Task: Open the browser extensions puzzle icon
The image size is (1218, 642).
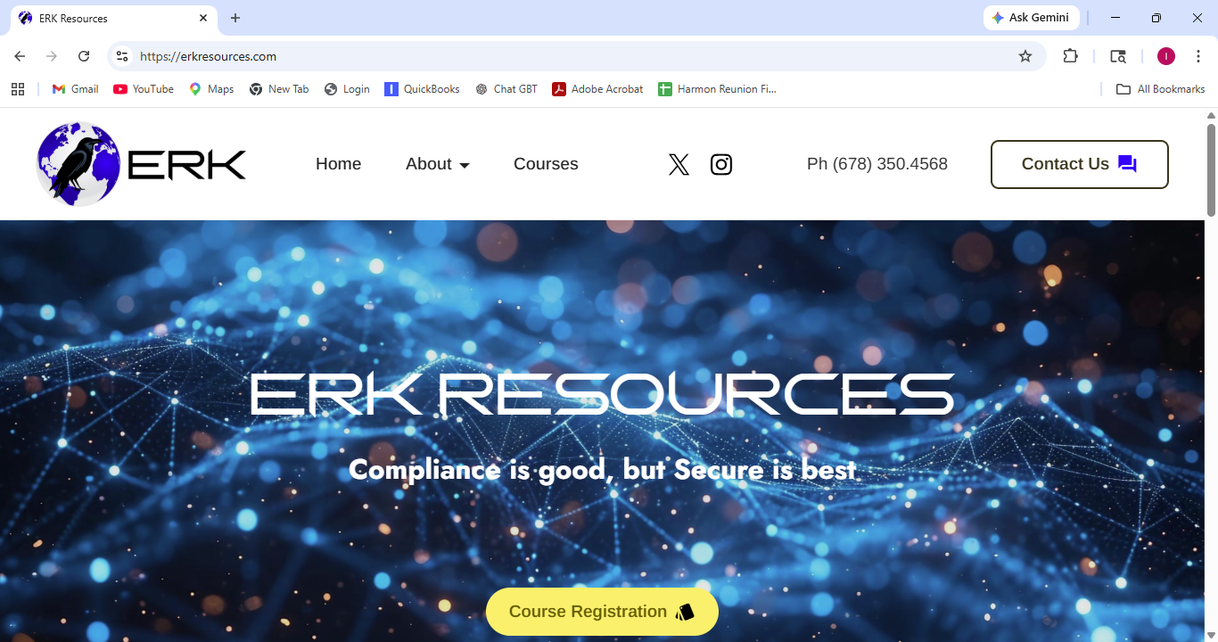Action: coord(1071,55)
